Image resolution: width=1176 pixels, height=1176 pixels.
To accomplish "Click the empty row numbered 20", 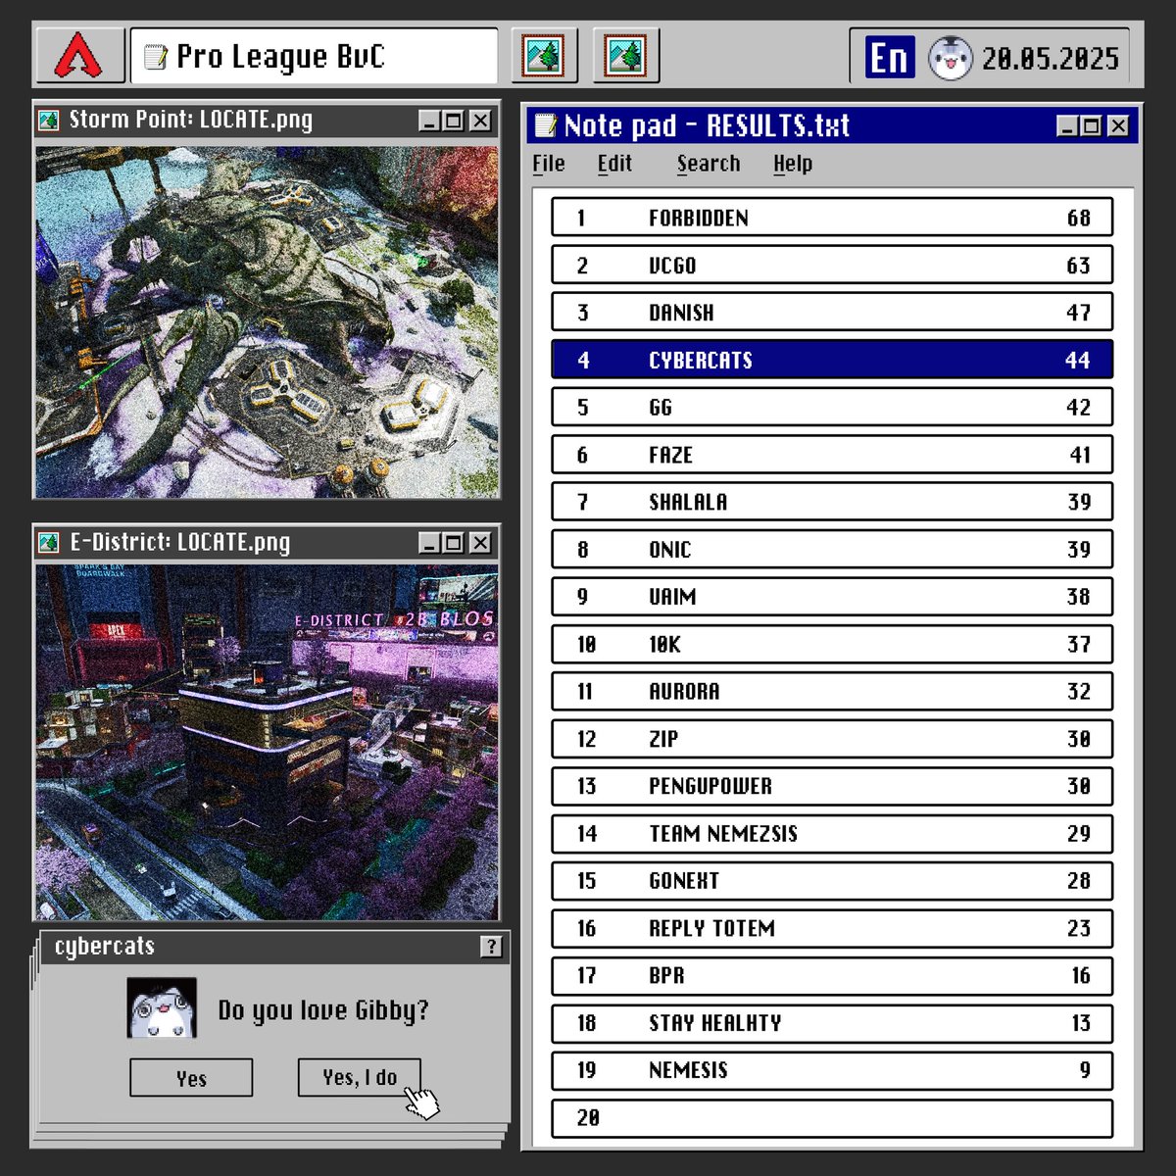I will click(832, 1117).
